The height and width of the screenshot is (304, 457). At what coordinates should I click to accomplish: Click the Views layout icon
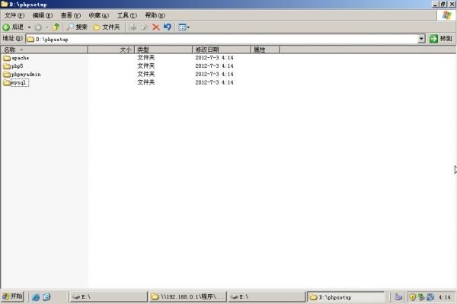[x=182, y=27]
